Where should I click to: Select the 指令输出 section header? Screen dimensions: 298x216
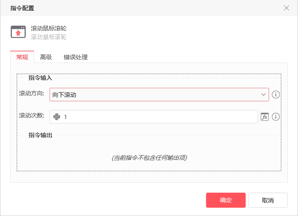tap(40, 135)
